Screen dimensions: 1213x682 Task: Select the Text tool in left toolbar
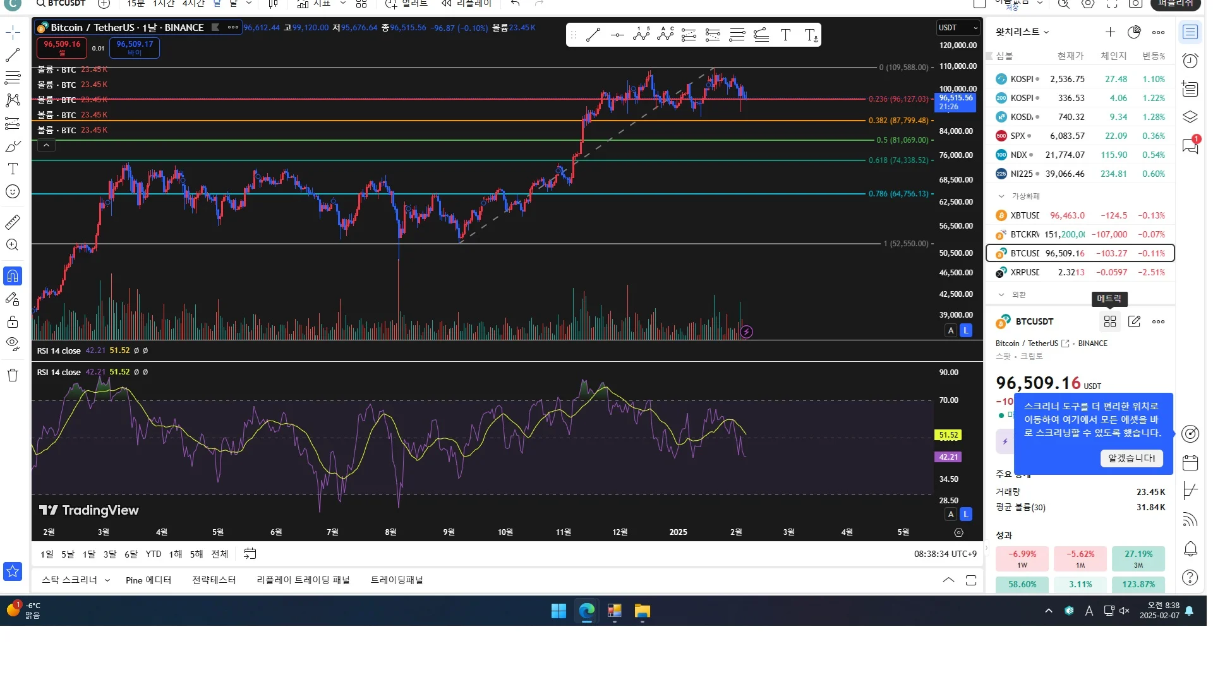tap(13, 169)
